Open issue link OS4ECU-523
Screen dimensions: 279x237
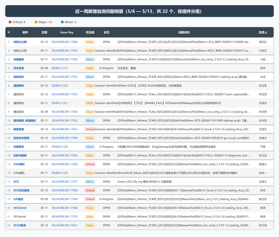click(x=60, y=86)
